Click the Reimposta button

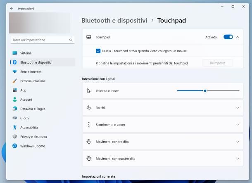218,63
